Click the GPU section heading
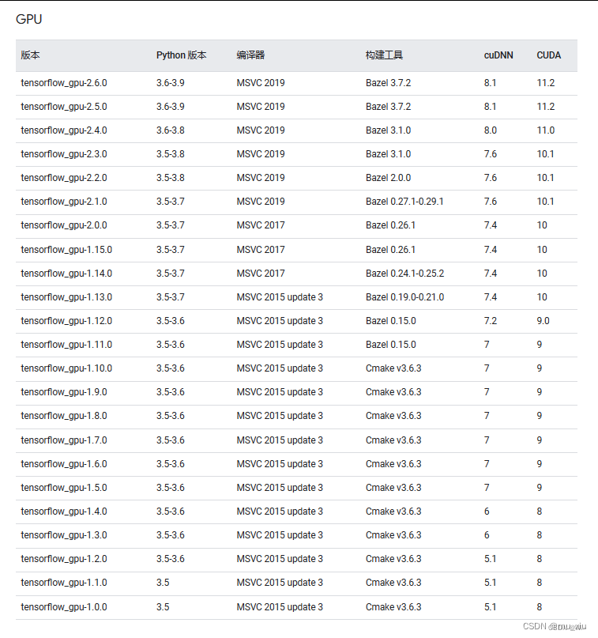The height and width of the screenshot is (638, 598). (29, 19)
